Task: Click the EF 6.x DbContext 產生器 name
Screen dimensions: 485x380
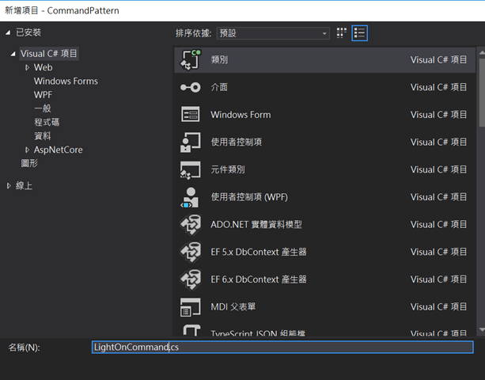Action: tap(259, 279)
